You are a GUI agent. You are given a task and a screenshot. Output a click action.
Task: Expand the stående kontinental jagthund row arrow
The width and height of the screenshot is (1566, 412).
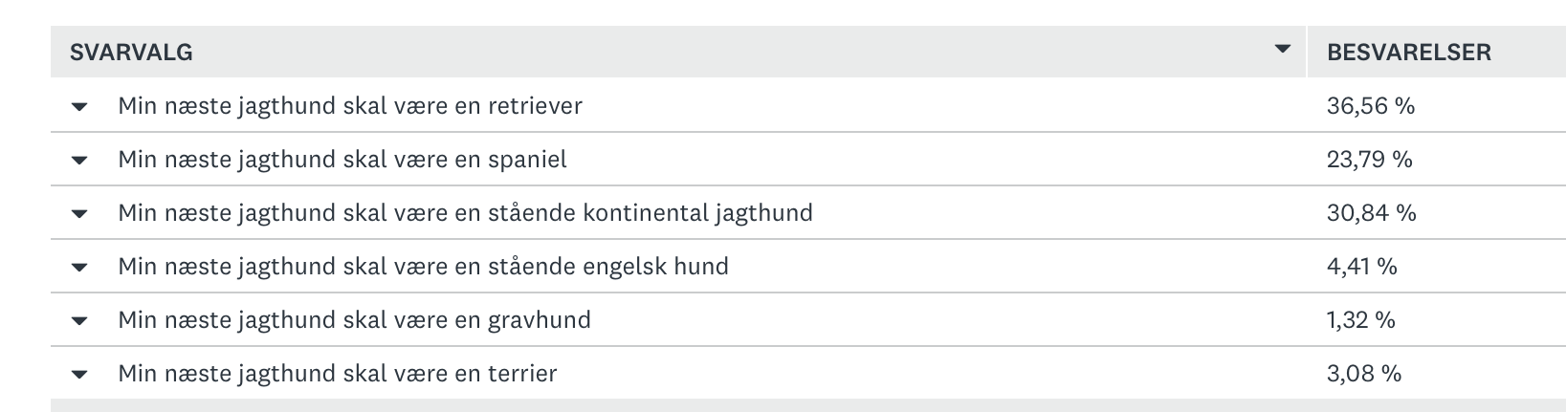[x=79, y=213]
